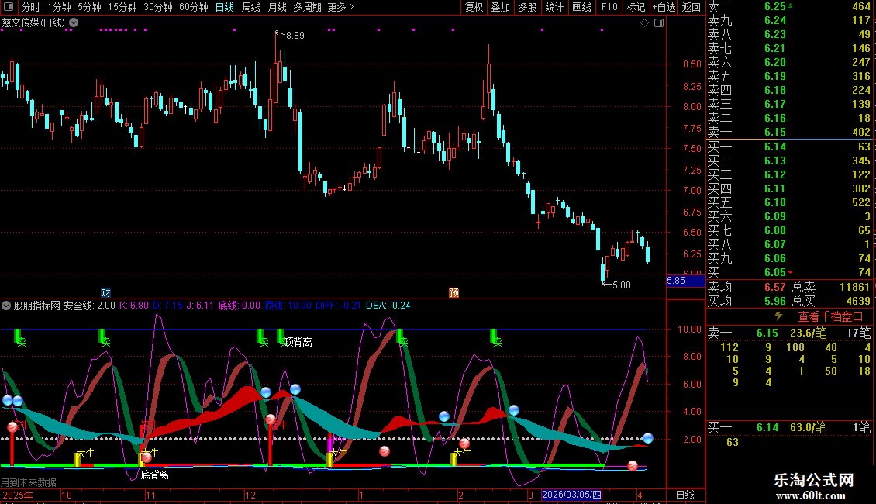Click the 财 marker on the chart
876x504 pixels.
click(x=105, y=293)
